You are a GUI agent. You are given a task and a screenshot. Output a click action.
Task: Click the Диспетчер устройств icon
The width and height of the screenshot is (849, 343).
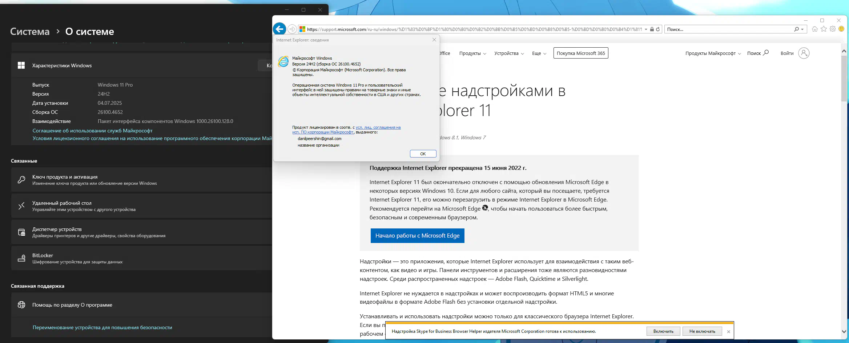pyautogui.click(x=21, y=232)
